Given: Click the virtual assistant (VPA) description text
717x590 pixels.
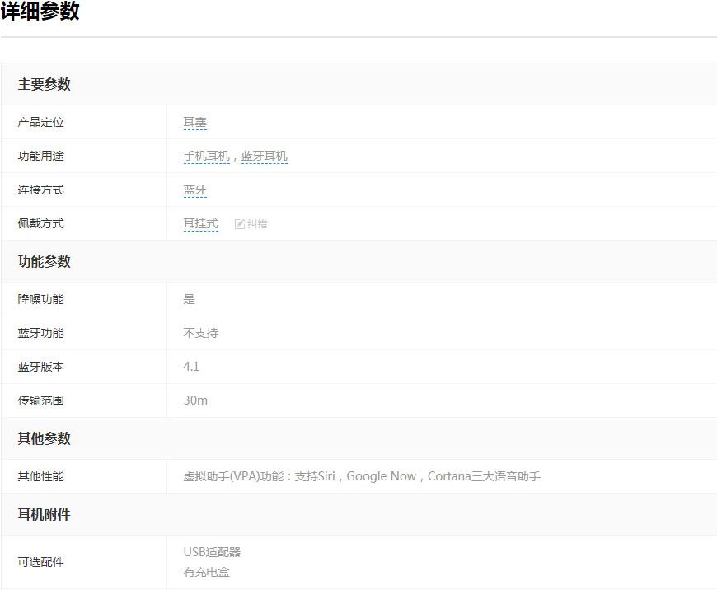Looking at the screenshot, I should (362, 476).
